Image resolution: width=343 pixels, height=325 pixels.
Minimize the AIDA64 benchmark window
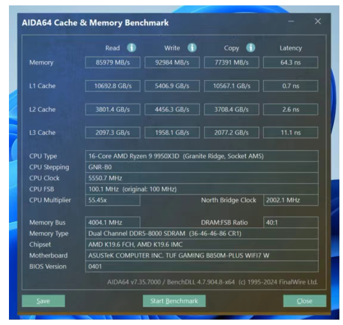(291, 22)
